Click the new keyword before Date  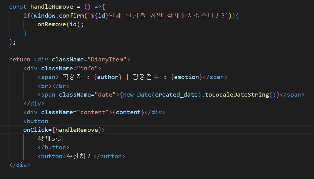click(x=128, y=95)
